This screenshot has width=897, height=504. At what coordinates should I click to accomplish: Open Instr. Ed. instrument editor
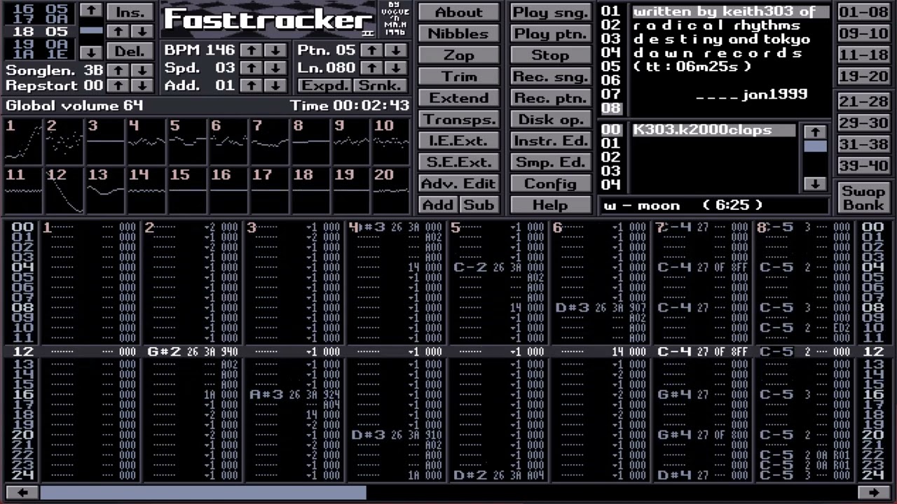click(550, 141)
